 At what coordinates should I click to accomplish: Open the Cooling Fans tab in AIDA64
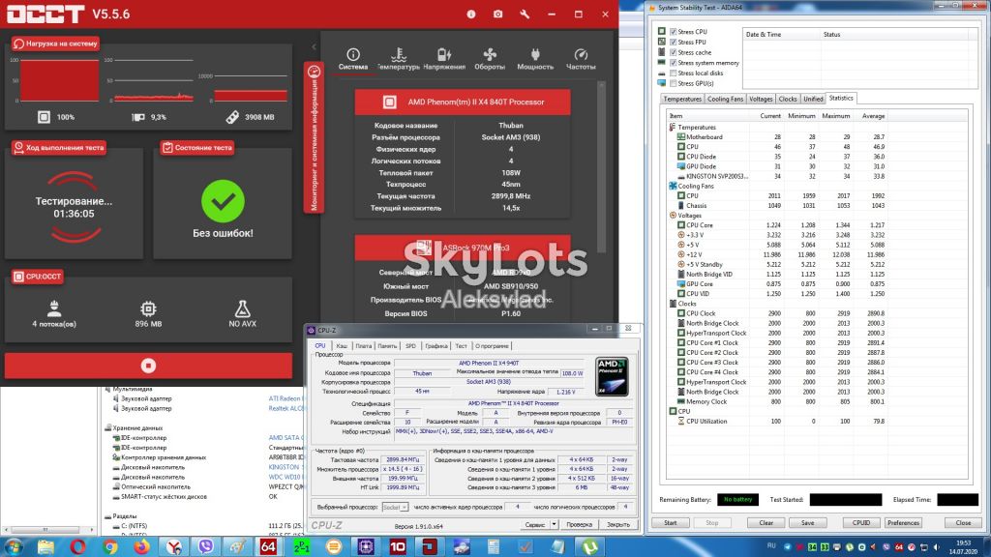click(x=725, y=100)
